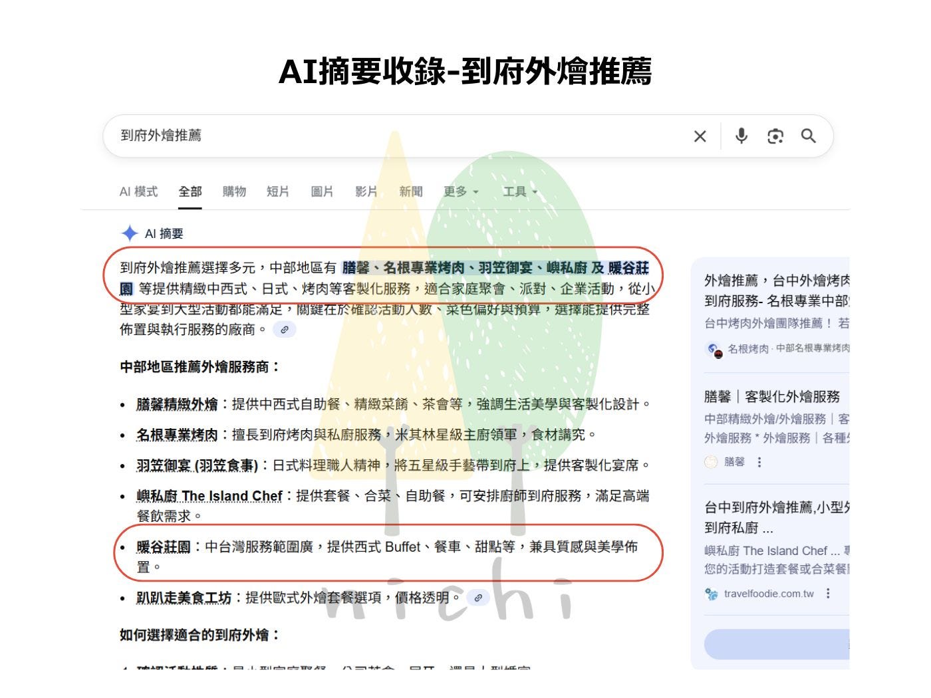Click the 名根烤肉 · 中部名根專業烤肉 source name
The height and width of the screenshot is (698, 931).
point(789,348)
